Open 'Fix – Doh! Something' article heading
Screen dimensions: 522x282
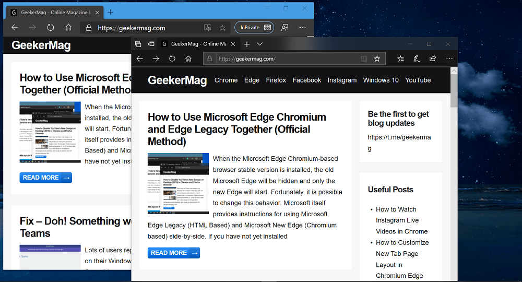pos(75,227)
